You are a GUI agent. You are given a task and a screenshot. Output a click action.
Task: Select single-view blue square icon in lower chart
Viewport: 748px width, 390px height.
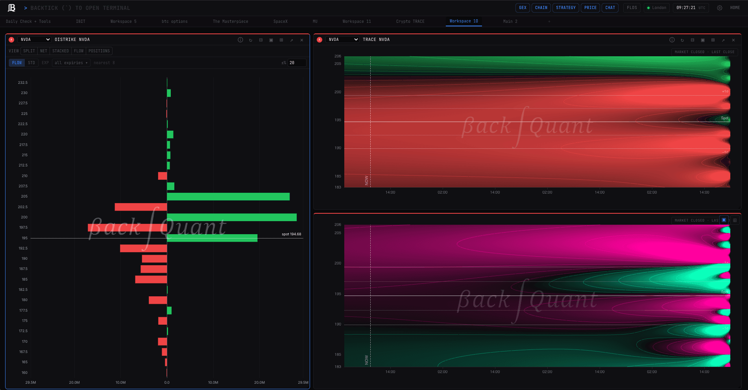point(724,220)
